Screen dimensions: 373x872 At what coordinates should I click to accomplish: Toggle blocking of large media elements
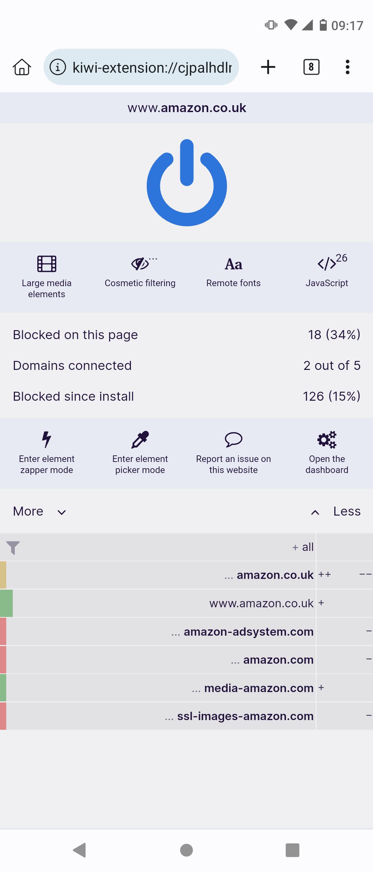(x=47, y=273)
